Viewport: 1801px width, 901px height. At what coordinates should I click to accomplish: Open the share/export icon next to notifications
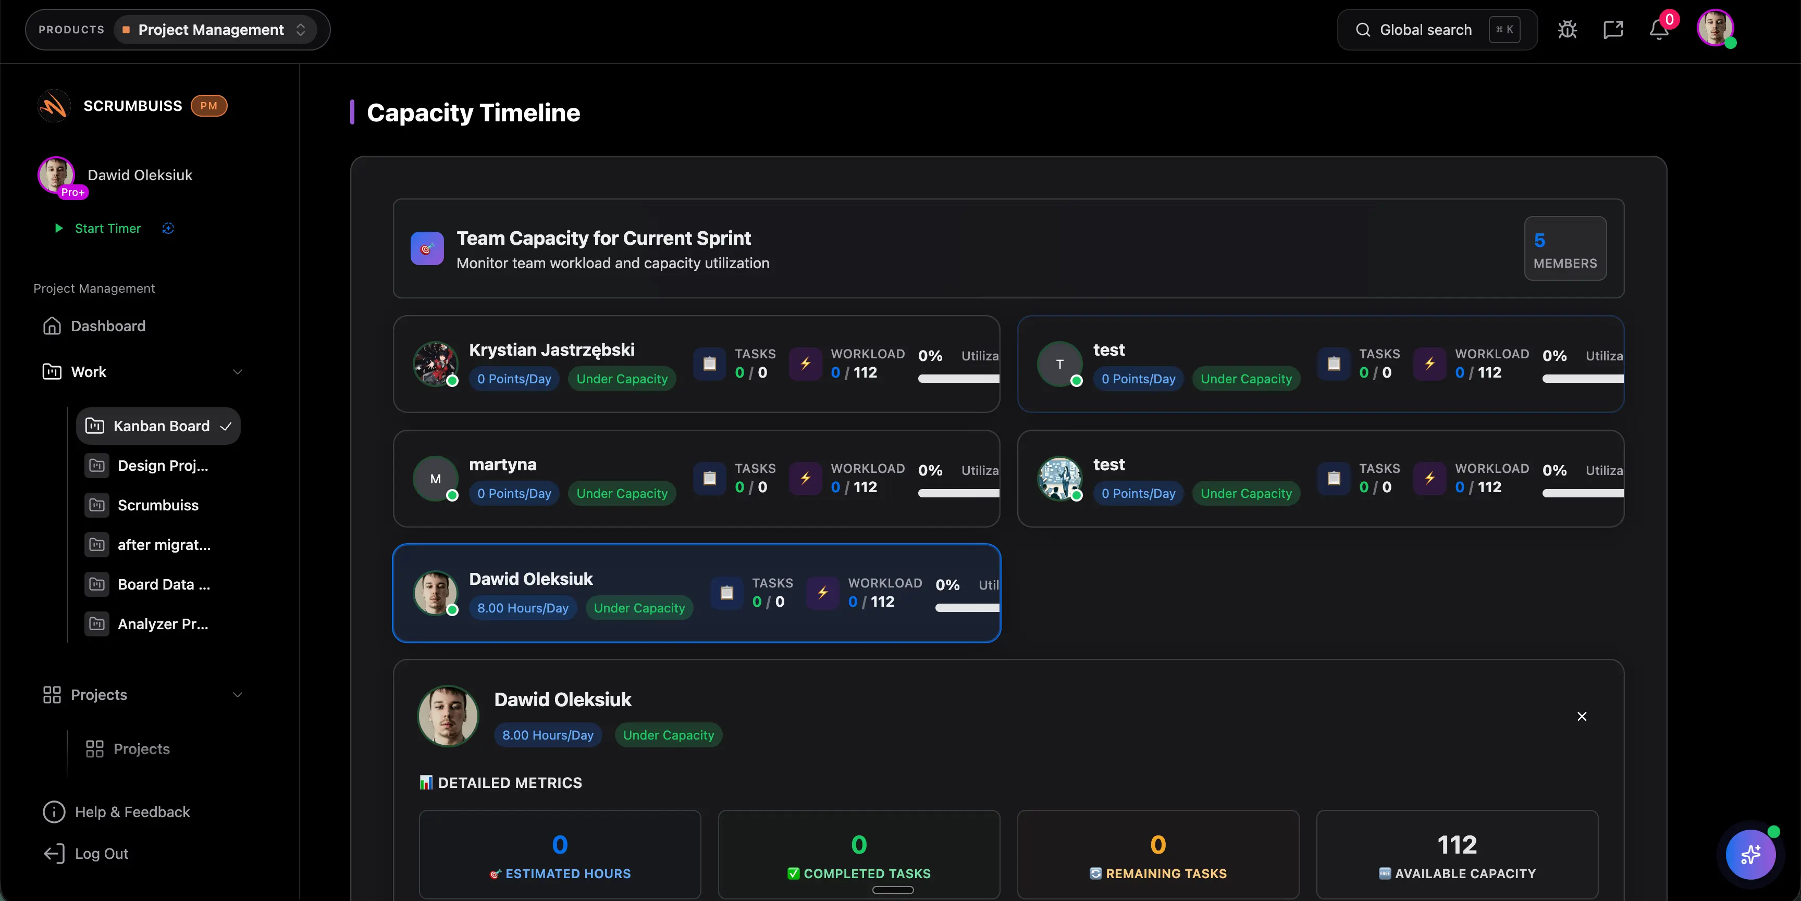tap(1613, 29)
